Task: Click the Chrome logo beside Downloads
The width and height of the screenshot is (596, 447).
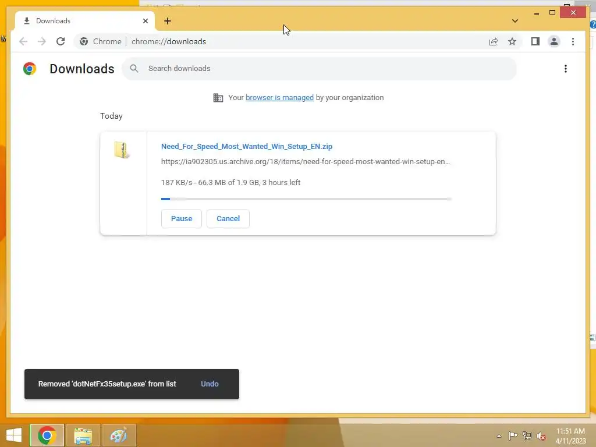Action: click(x=30, y=69)
